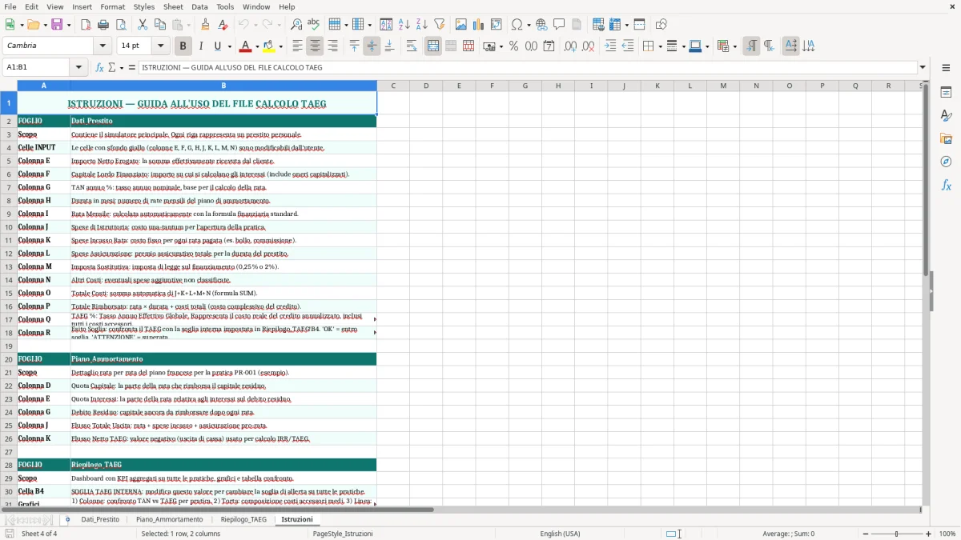Toggle Center Horizontally alignment
This screenshot has width=961, height=540.
pos(315,46)
